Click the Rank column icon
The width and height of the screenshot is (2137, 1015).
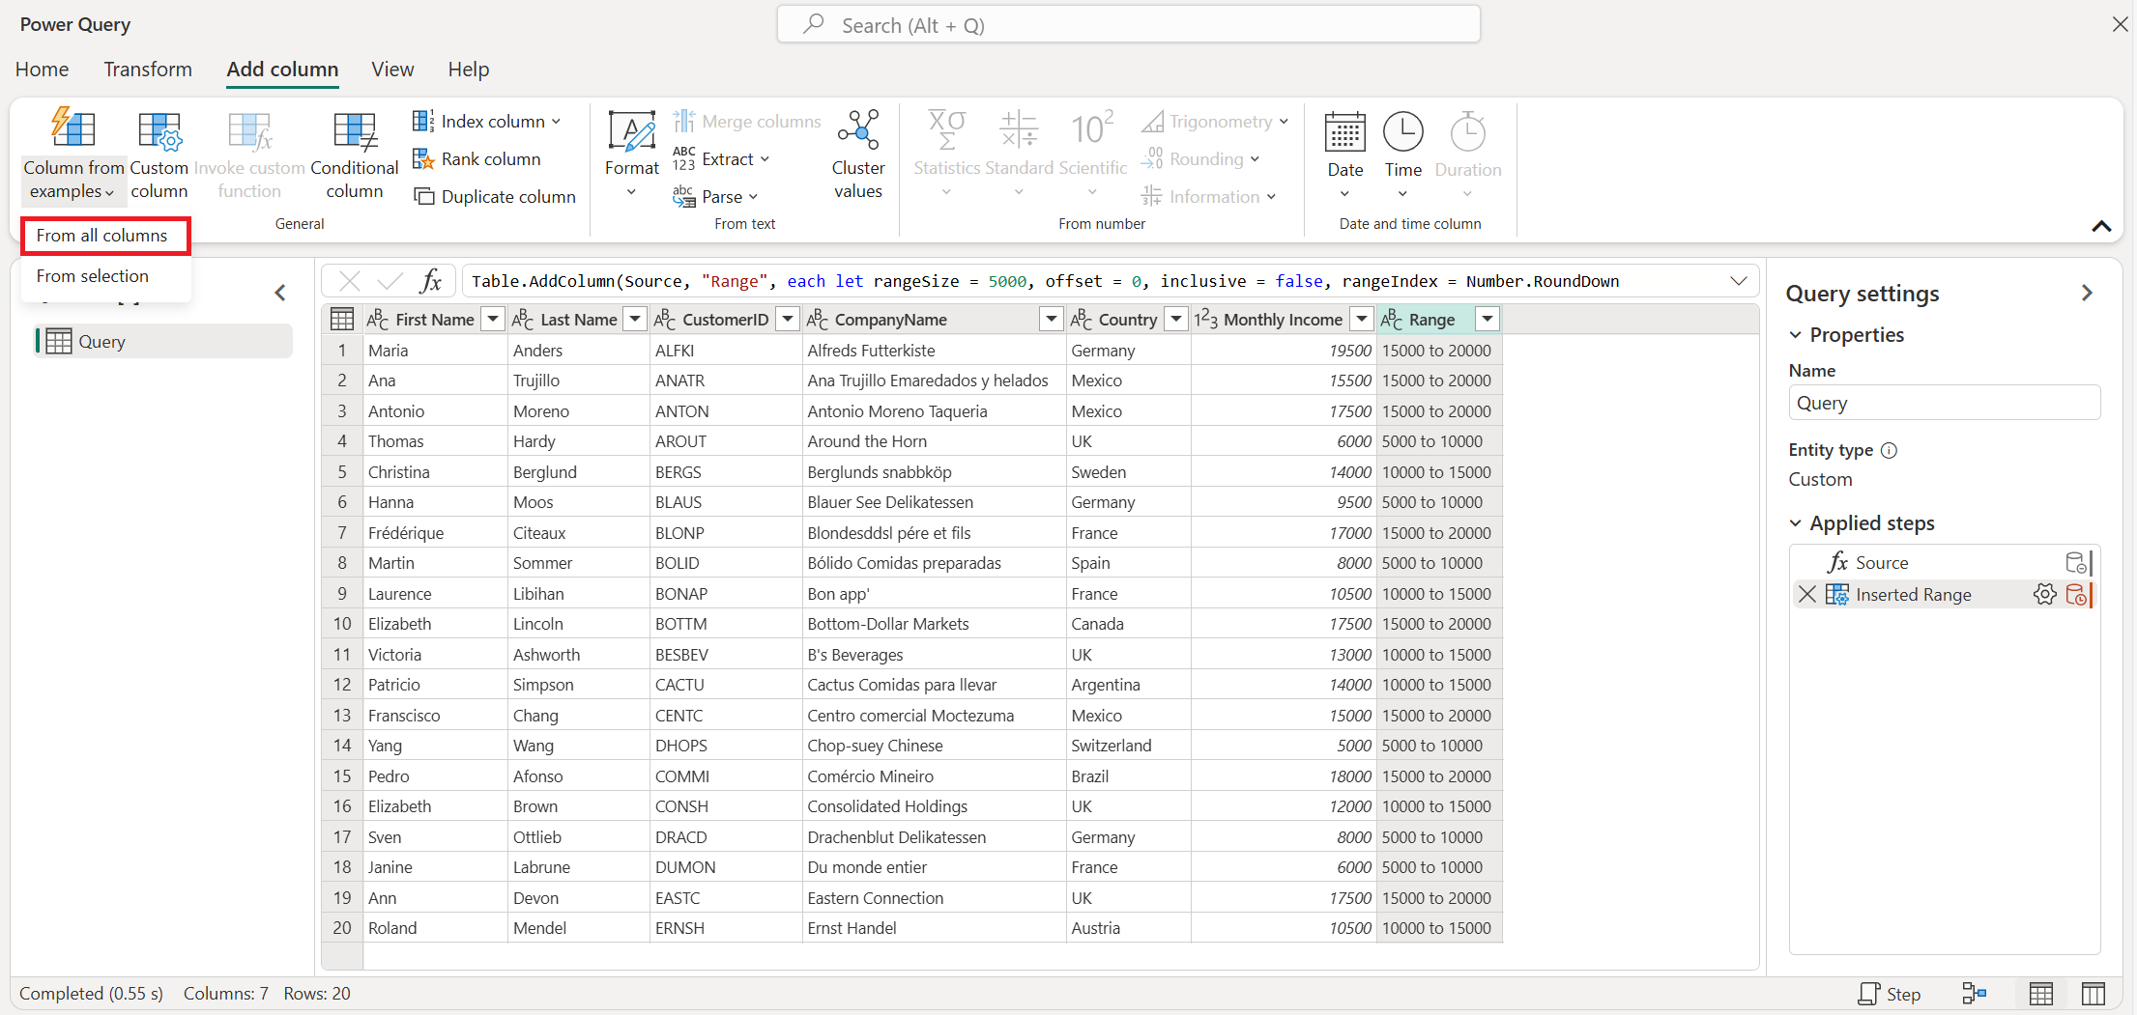coord(423,159)
